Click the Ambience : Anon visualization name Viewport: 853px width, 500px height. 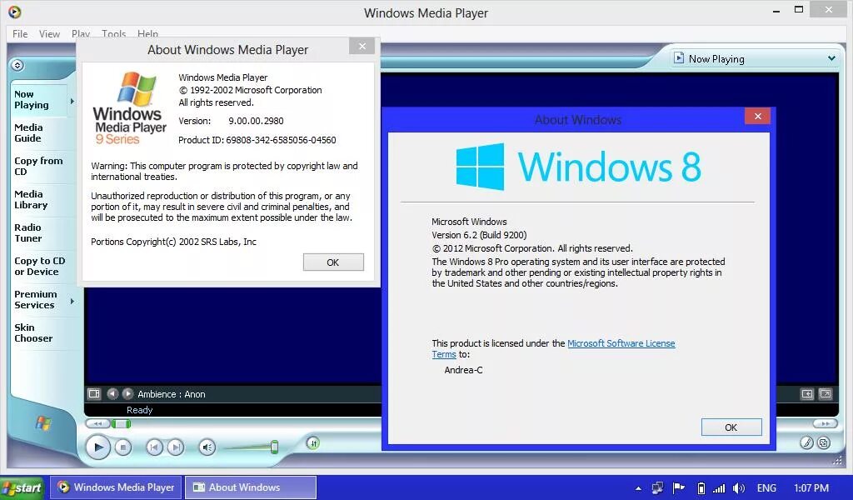click(172, 394)
